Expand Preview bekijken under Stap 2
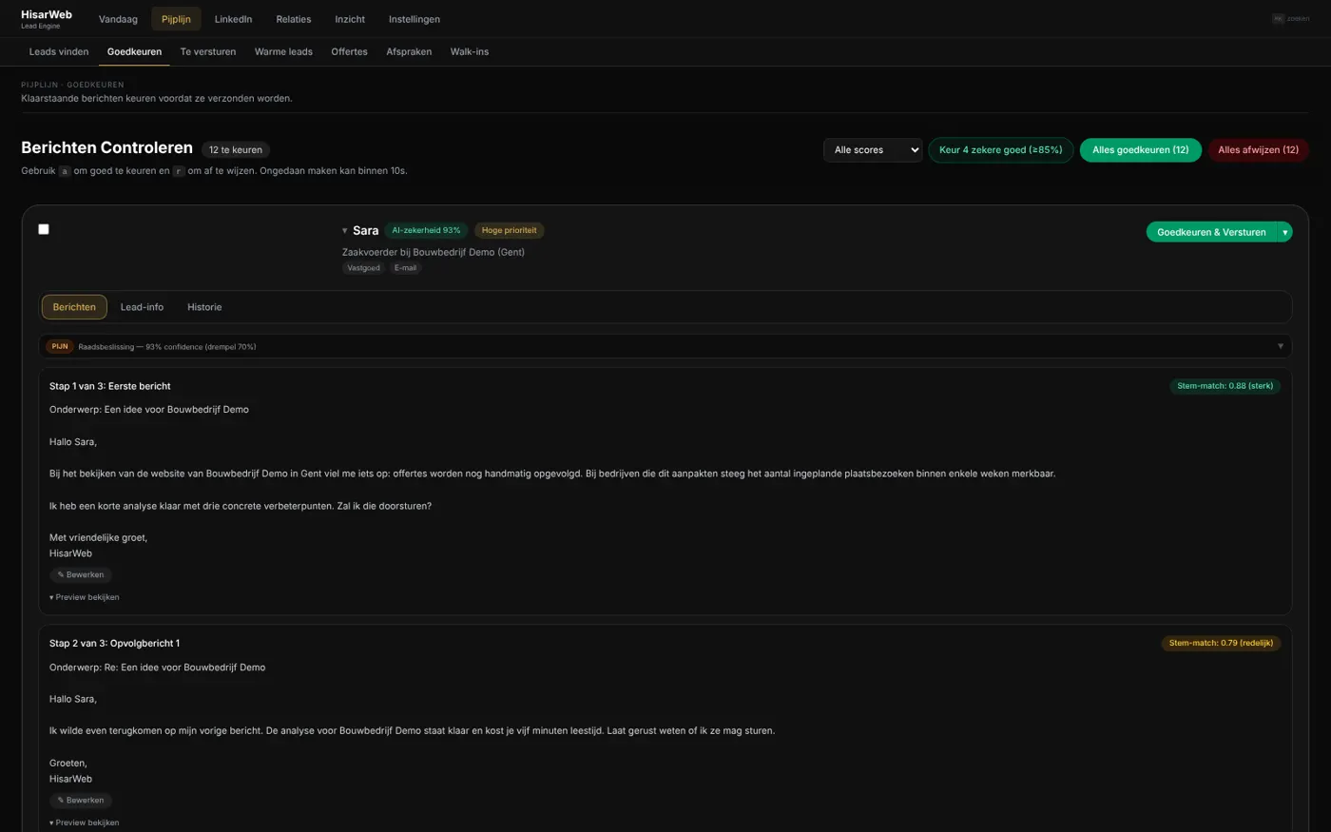Viewport: 1331px width, 832px height. click(x=85, y=822)
